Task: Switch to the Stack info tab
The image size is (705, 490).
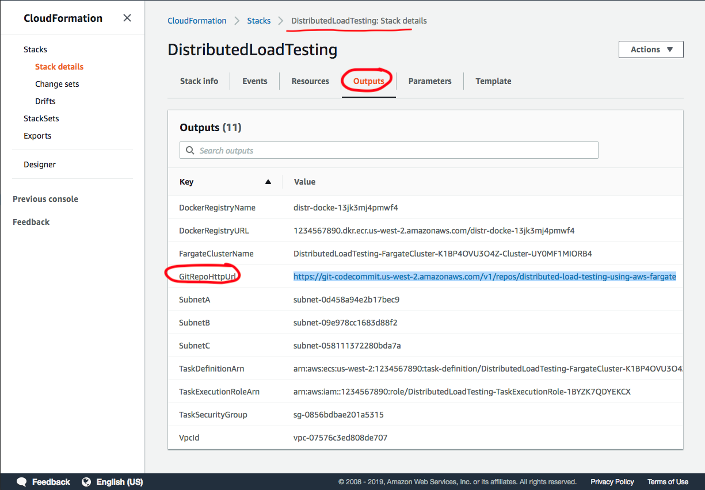Action: (199, 81)
